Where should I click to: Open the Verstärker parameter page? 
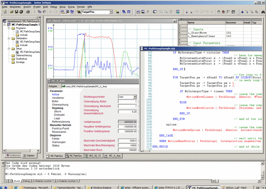point(58,98)
